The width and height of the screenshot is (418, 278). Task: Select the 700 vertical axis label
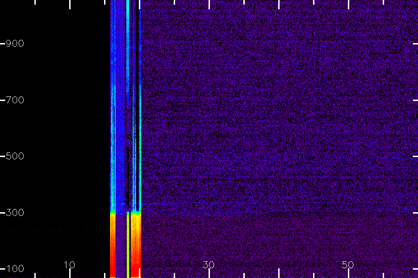click(x=15, y=100)
